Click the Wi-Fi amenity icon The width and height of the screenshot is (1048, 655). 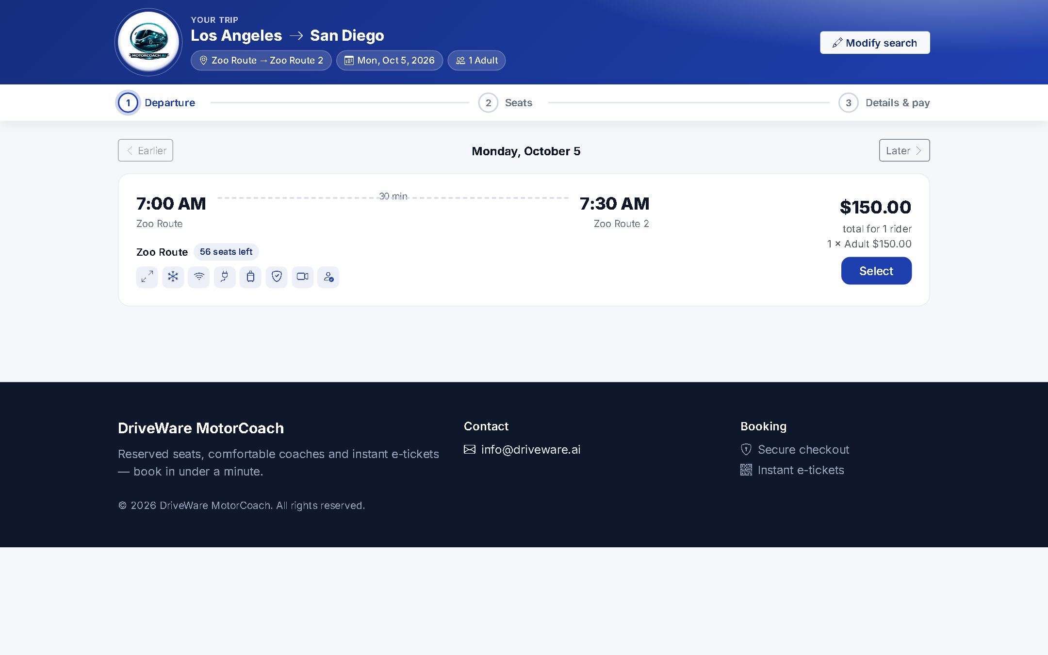click(199, 277)
